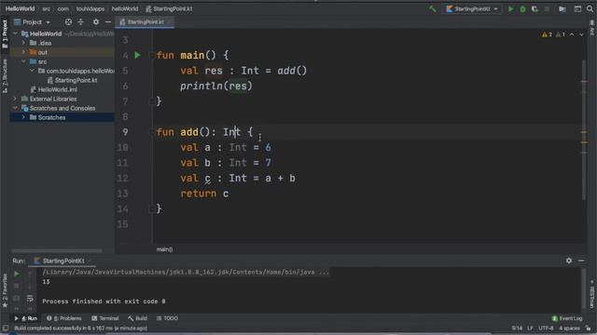The height and width of the screenshot is (335, 597).
Task: Click the weak warning indicator showing 1
Action: (561, 34)
